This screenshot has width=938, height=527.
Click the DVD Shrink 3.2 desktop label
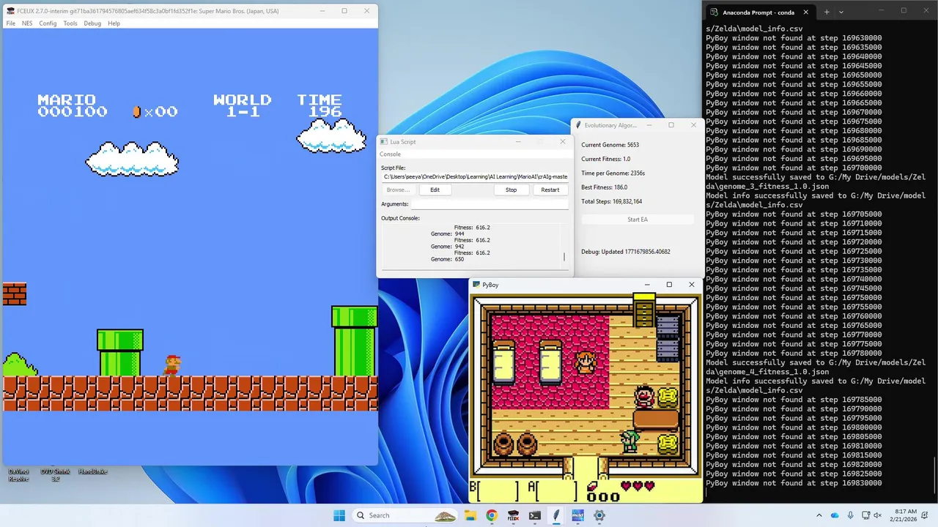pyautogui.click(x=55, y=475)
